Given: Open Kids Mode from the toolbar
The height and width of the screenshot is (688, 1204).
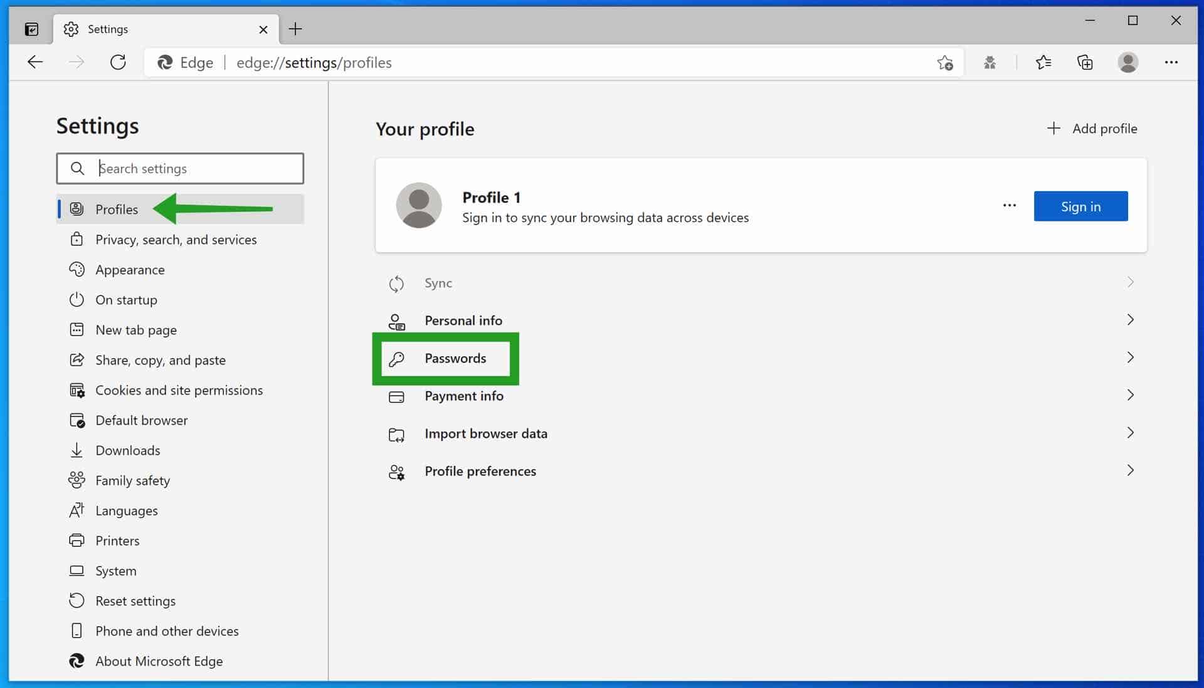Looking at the screenshot, I should click(x=989, y=62).
